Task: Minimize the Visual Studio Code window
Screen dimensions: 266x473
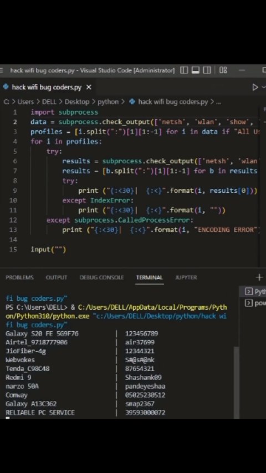Action: 242,70
